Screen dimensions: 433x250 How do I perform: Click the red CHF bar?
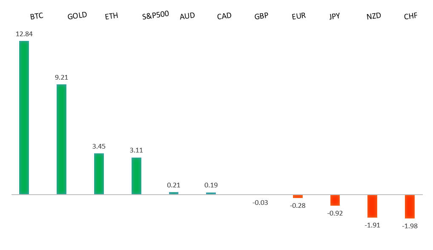410,207
